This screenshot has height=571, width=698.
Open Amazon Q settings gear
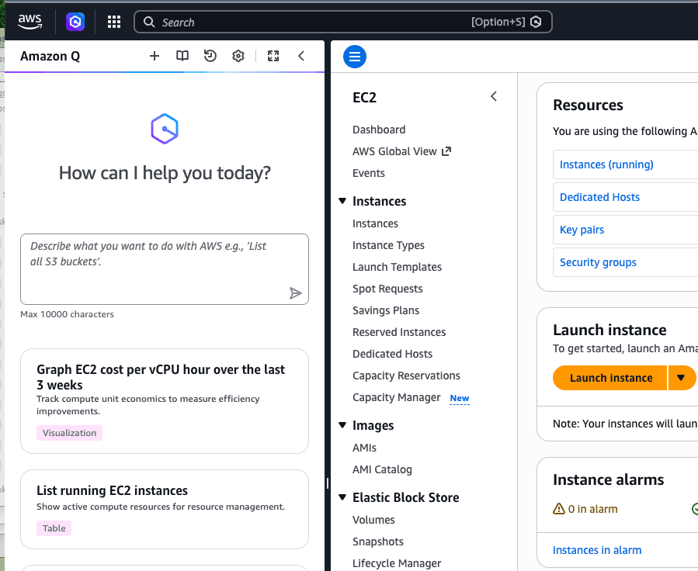[238, 56]
